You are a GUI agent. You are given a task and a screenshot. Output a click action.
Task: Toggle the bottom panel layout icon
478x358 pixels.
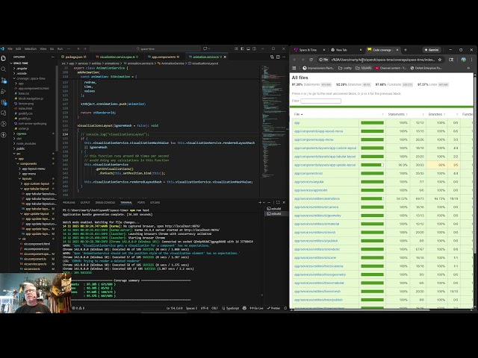point(249,48)
